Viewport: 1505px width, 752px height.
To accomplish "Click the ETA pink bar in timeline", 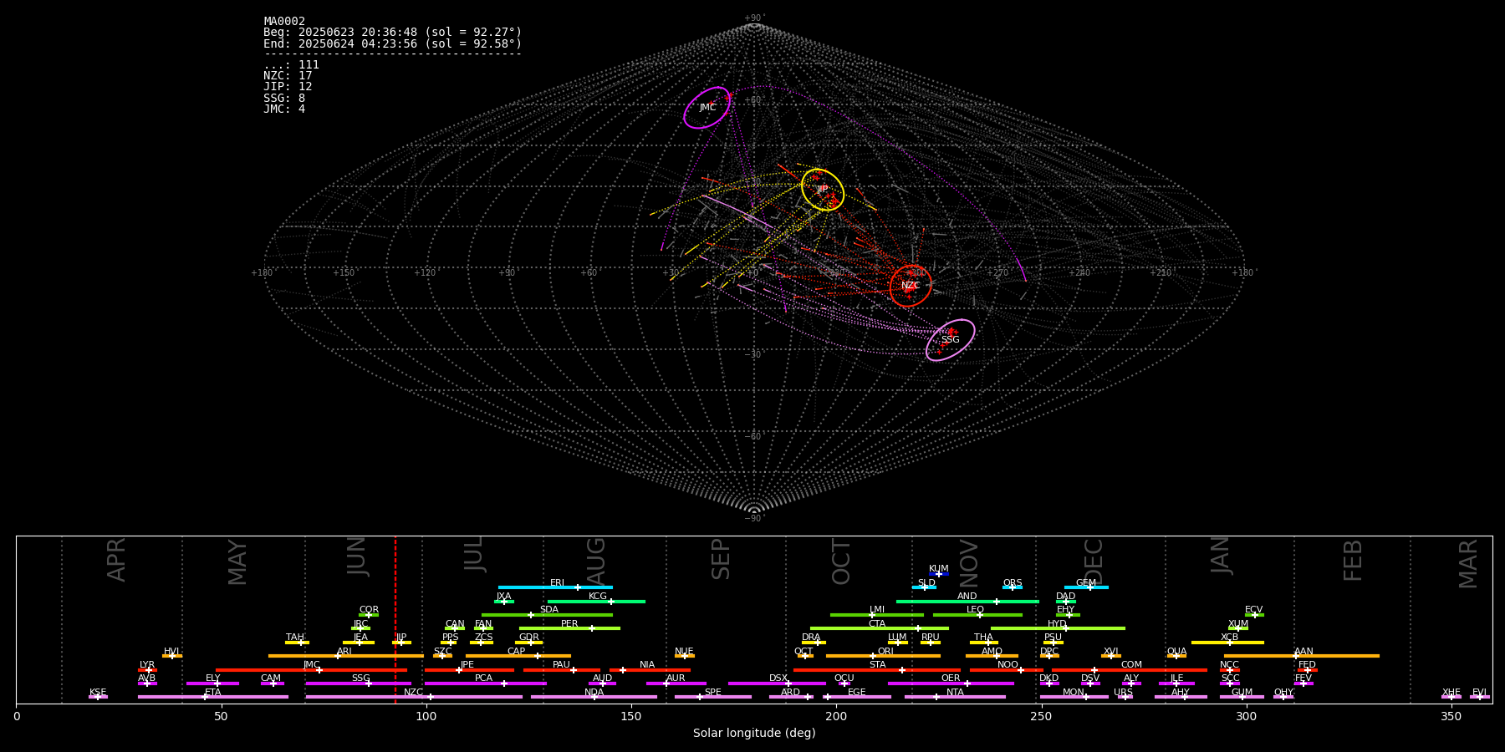I will click(213, 697).
